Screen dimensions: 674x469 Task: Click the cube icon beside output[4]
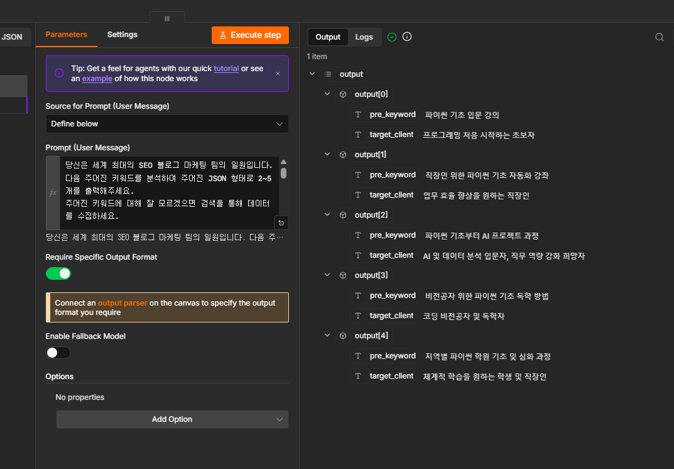[x=342, y=336]
